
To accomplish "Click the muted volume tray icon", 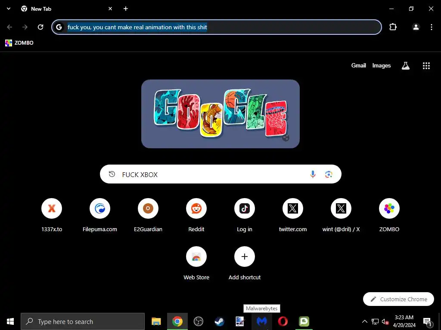I will tap(385, 321).
